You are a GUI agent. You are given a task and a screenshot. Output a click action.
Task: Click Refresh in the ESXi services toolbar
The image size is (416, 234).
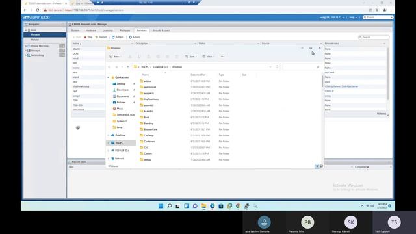(118, 38)
